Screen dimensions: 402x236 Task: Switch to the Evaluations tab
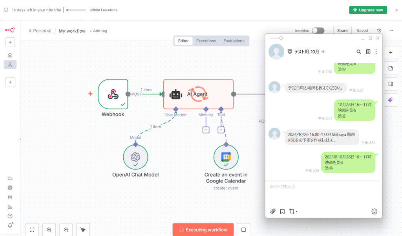(234, 41)
